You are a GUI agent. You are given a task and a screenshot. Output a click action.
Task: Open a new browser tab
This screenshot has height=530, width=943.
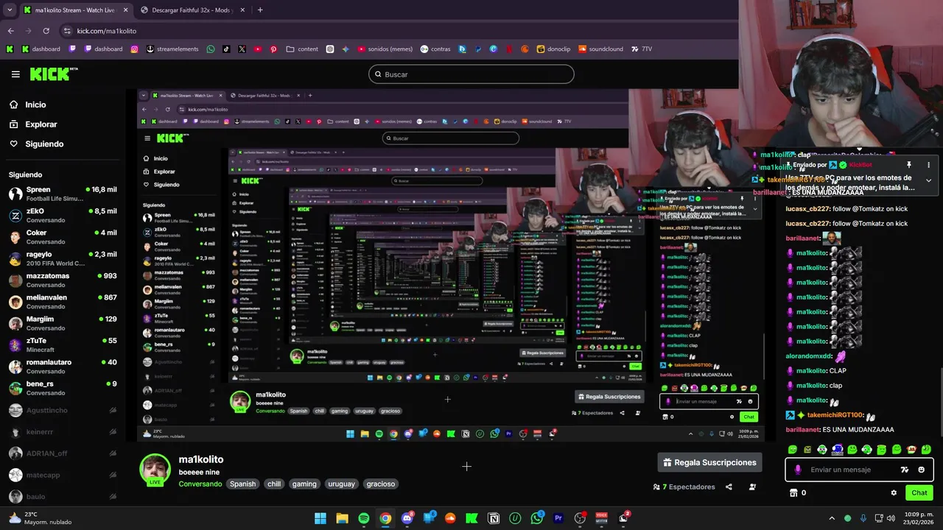(260, 10)
